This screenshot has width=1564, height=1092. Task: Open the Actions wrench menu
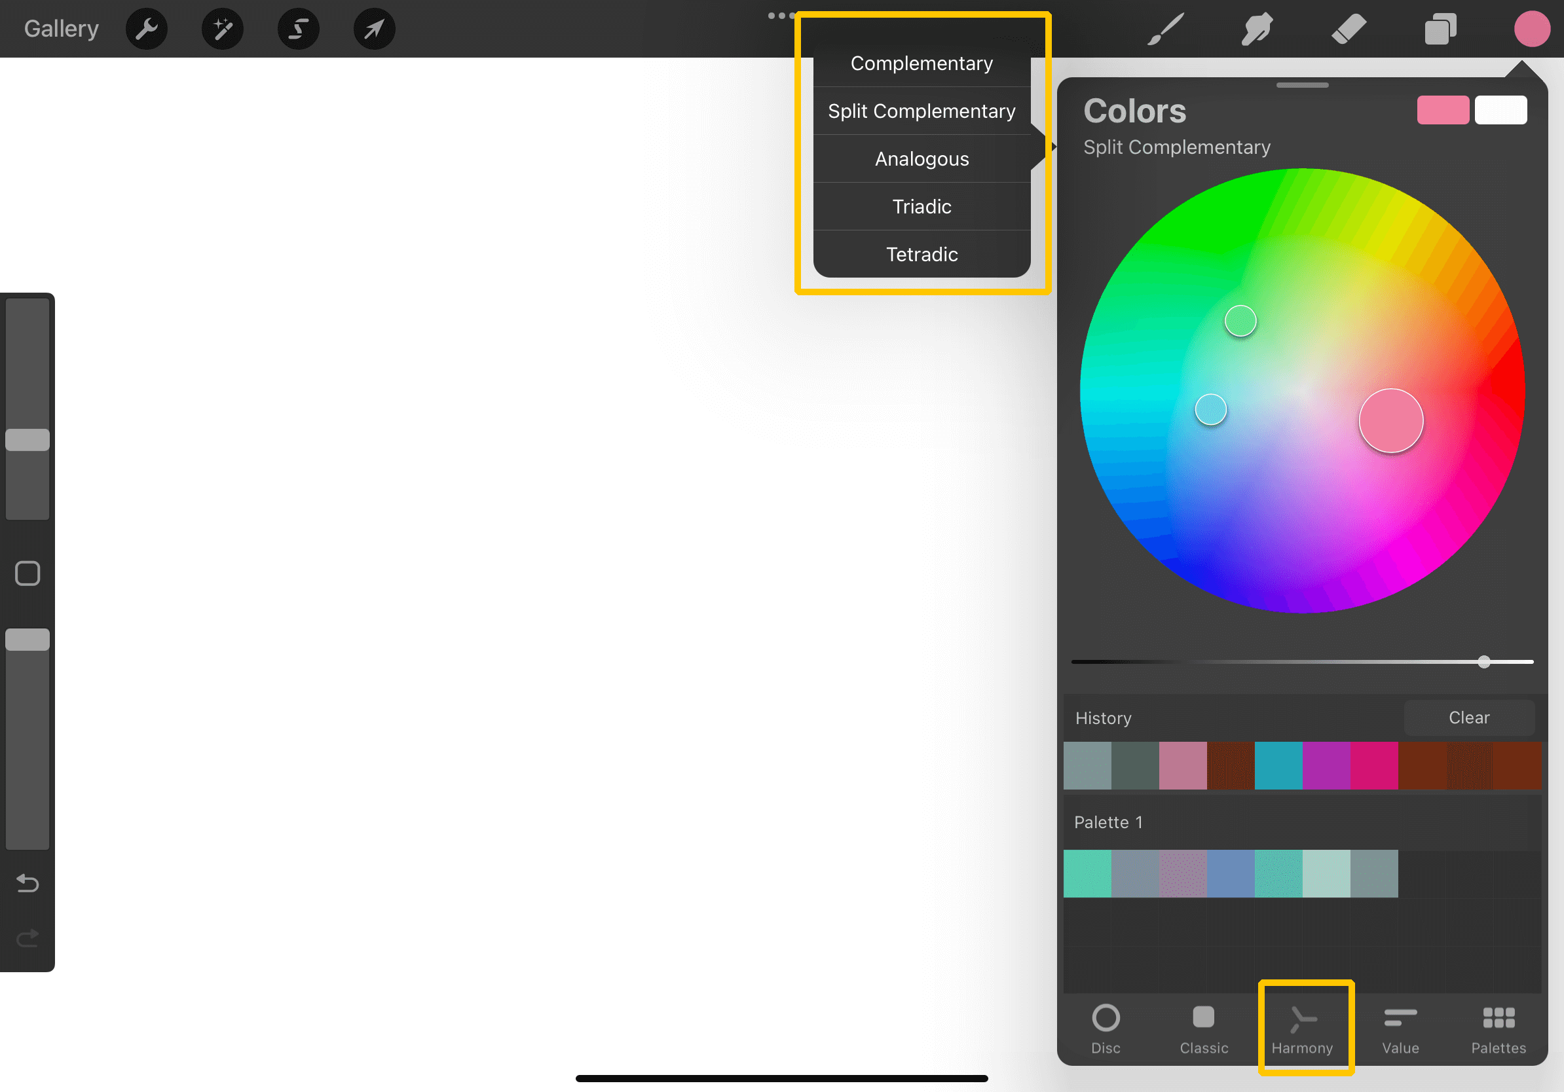click(147, 29)
